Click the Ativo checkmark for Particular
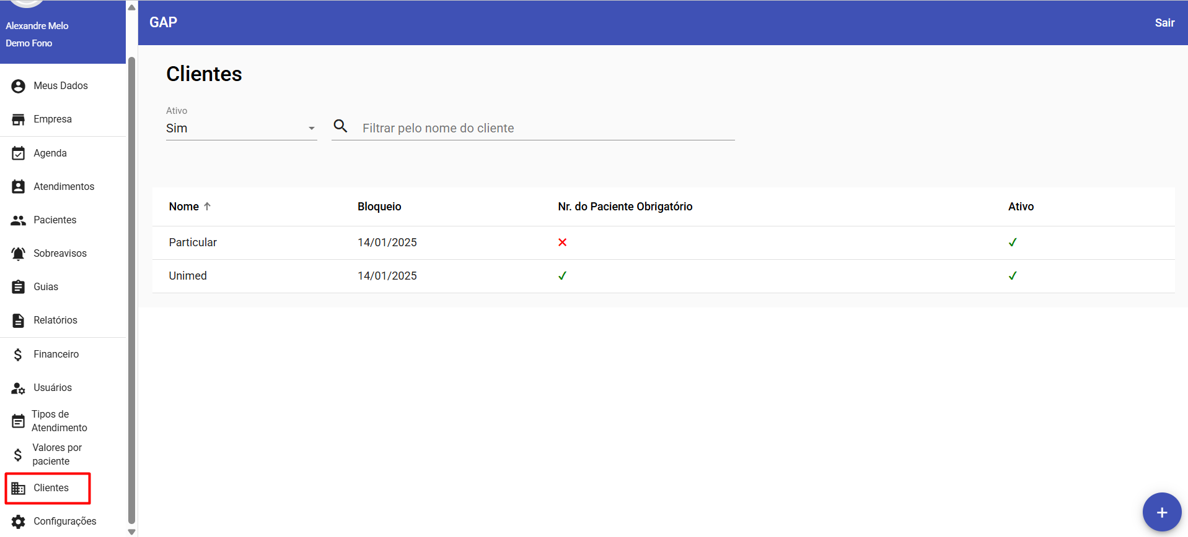The height and width of the screenshot is (537, 1188). tap(1012, 243)
